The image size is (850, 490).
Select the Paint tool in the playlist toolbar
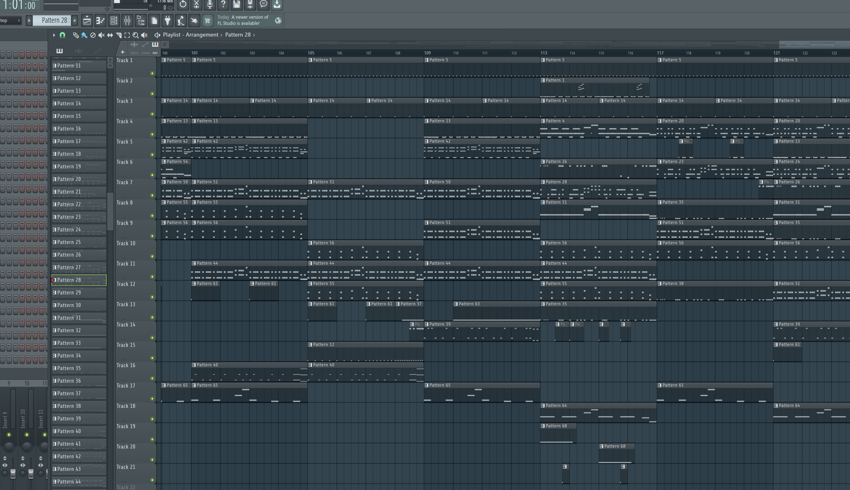[x=84, y=35]
